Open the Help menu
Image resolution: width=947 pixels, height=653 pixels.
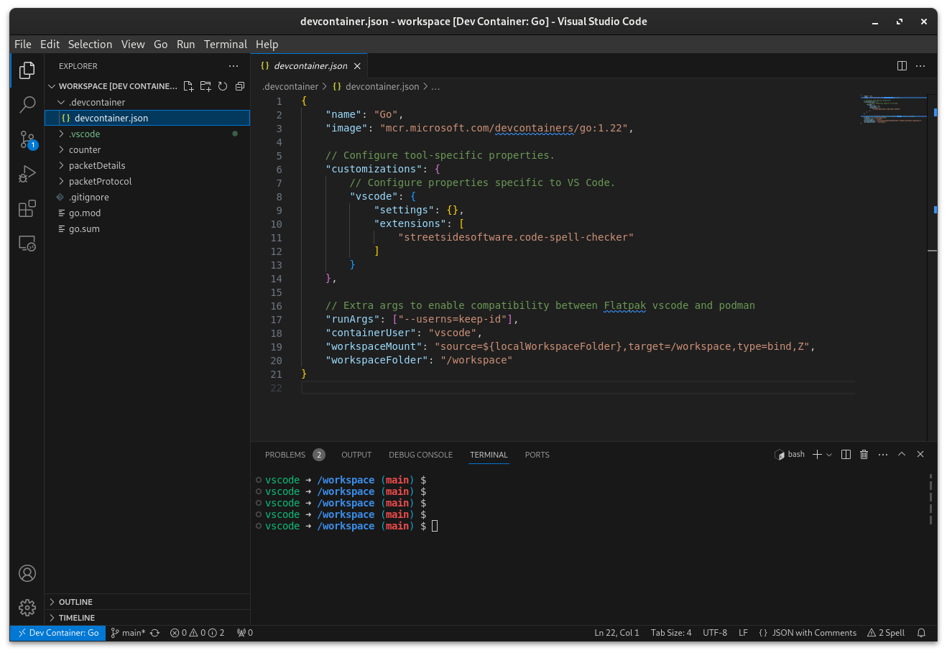pyautogui.click(x=267, y=45)
